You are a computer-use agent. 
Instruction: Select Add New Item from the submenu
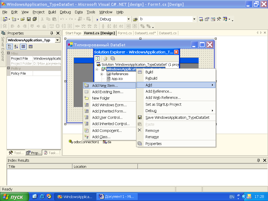point(105,86)
